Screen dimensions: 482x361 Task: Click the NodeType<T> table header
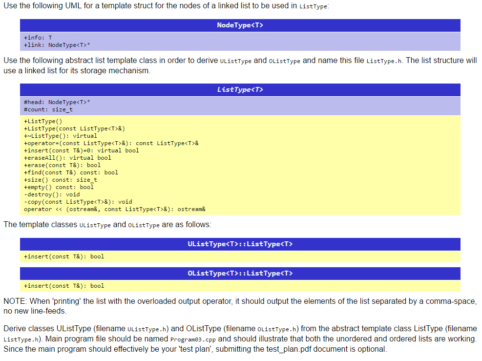click(240, 25)
